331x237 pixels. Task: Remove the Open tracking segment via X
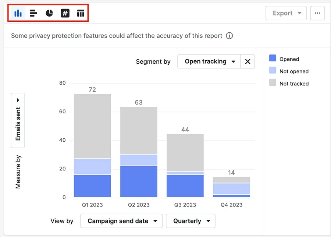[x=248, y=61]
